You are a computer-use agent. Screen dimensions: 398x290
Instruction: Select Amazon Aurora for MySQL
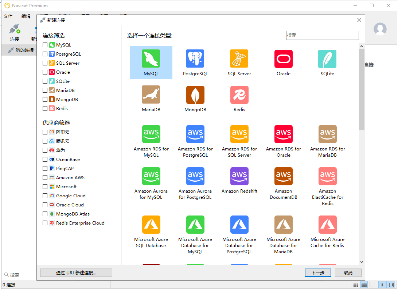point(151,176)
